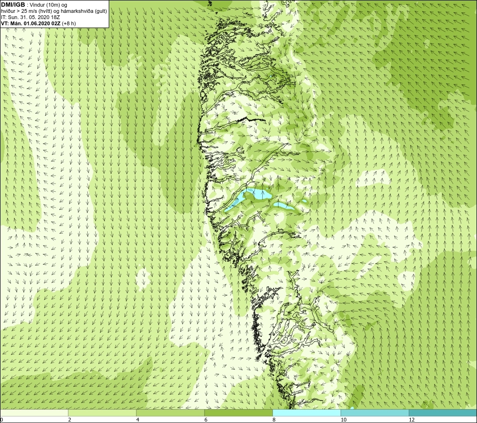
Task: Click the legend label '4'
Action: (138, 420)
